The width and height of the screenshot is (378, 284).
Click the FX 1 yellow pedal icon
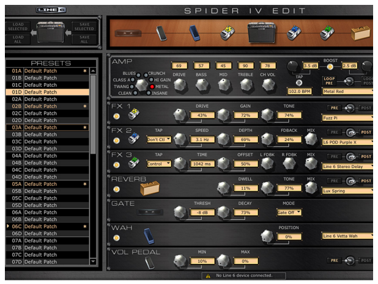[134, 114]
